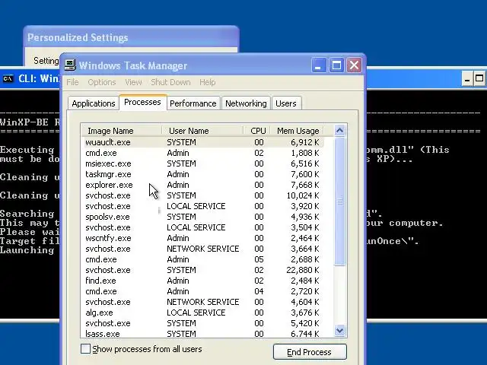Select the spoolsv.exe process
Viewport: 487px width, 365px height.
pos(204,217)
